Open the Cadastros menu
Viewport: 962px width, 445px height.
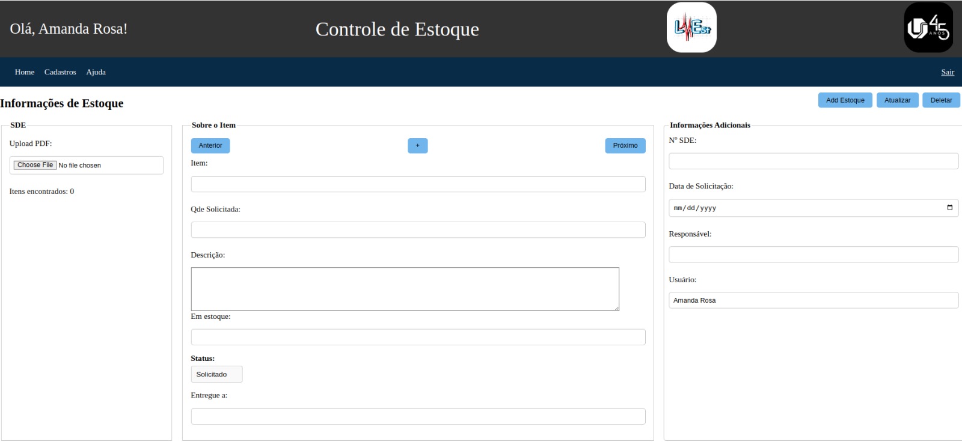tap(60, 72)
